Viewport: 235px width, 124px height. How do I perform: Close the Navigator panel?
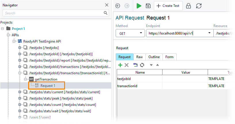point(107,5)
